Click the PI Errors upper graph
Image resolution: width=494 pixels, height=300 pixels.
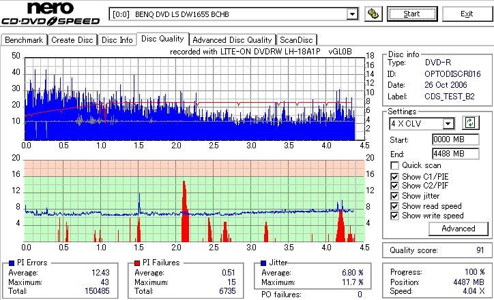194,99
